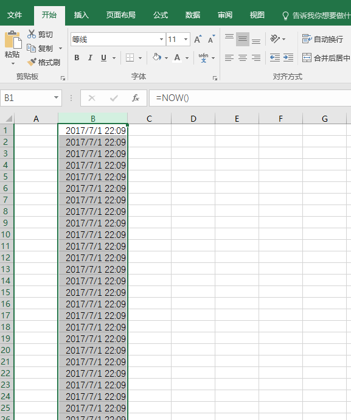Open the font name dropdown
Screen dimensions: 351x420
tap(161, 40)
